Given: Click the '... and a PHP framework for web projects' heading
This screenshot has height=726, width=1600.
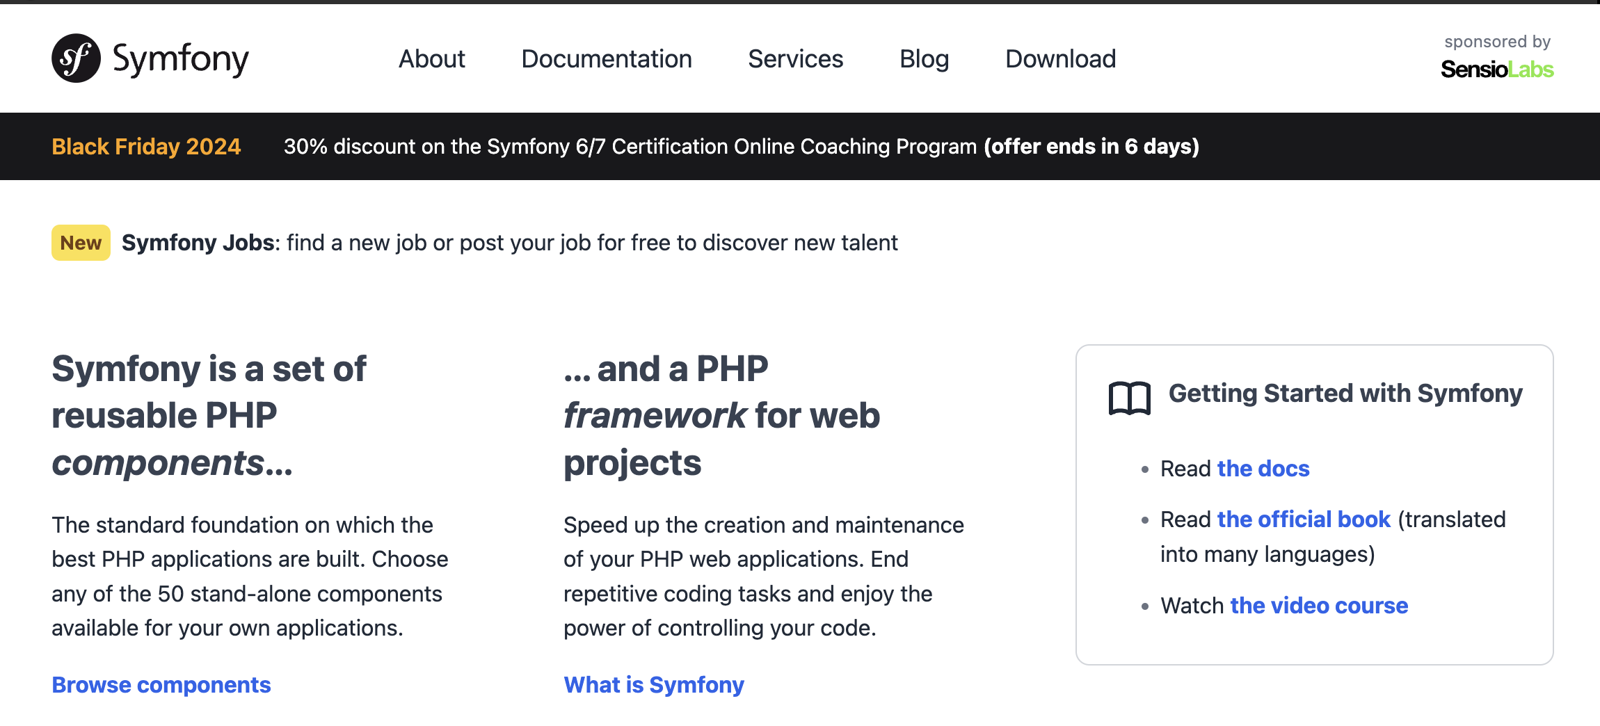Looking at the screenshot, I should [722, 416].
